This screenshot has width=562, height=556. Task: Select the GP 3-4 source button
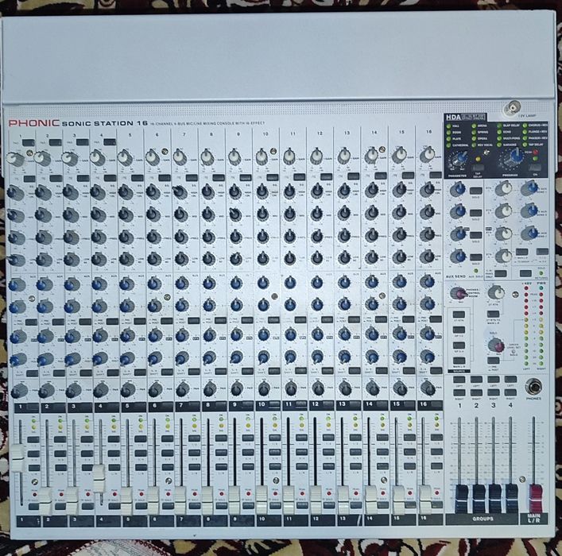459,346
